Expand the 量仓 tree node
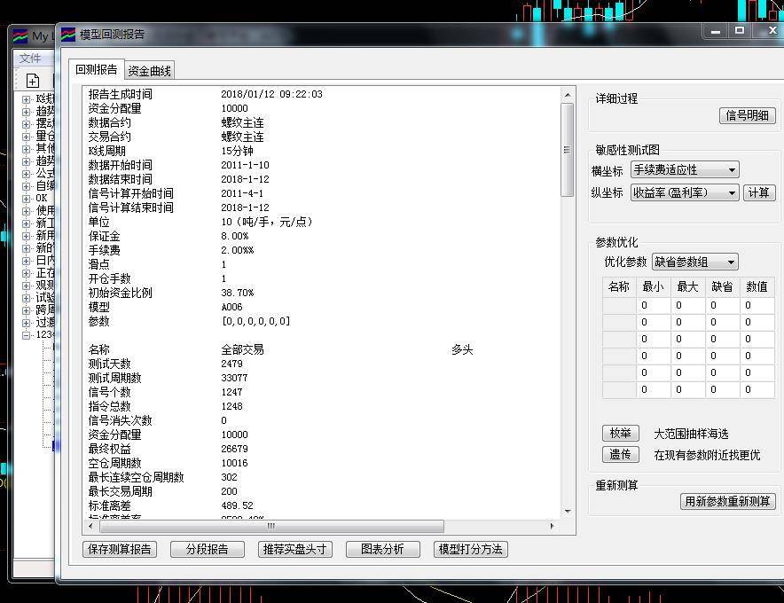The image size is (784, 603). pyautogui.click(x=26, y=137)
